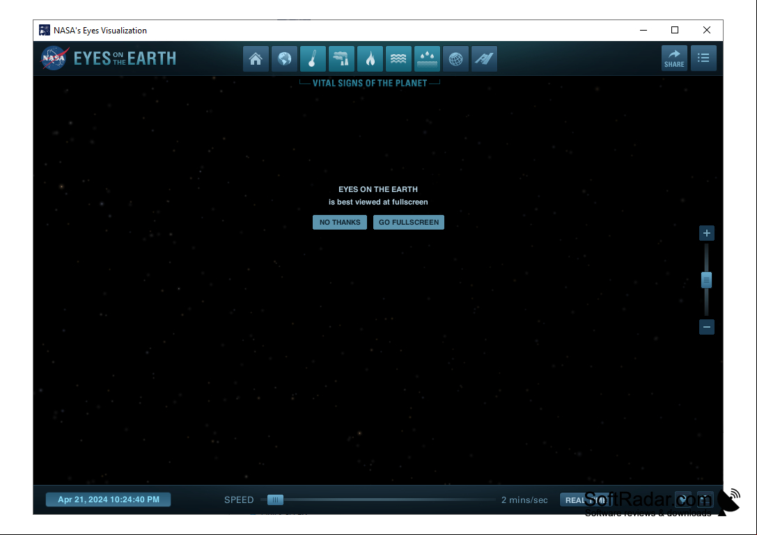This screenshot has height=535, width=757.
Task: Open the thermometer temperature vital sign
Action: 313,58
